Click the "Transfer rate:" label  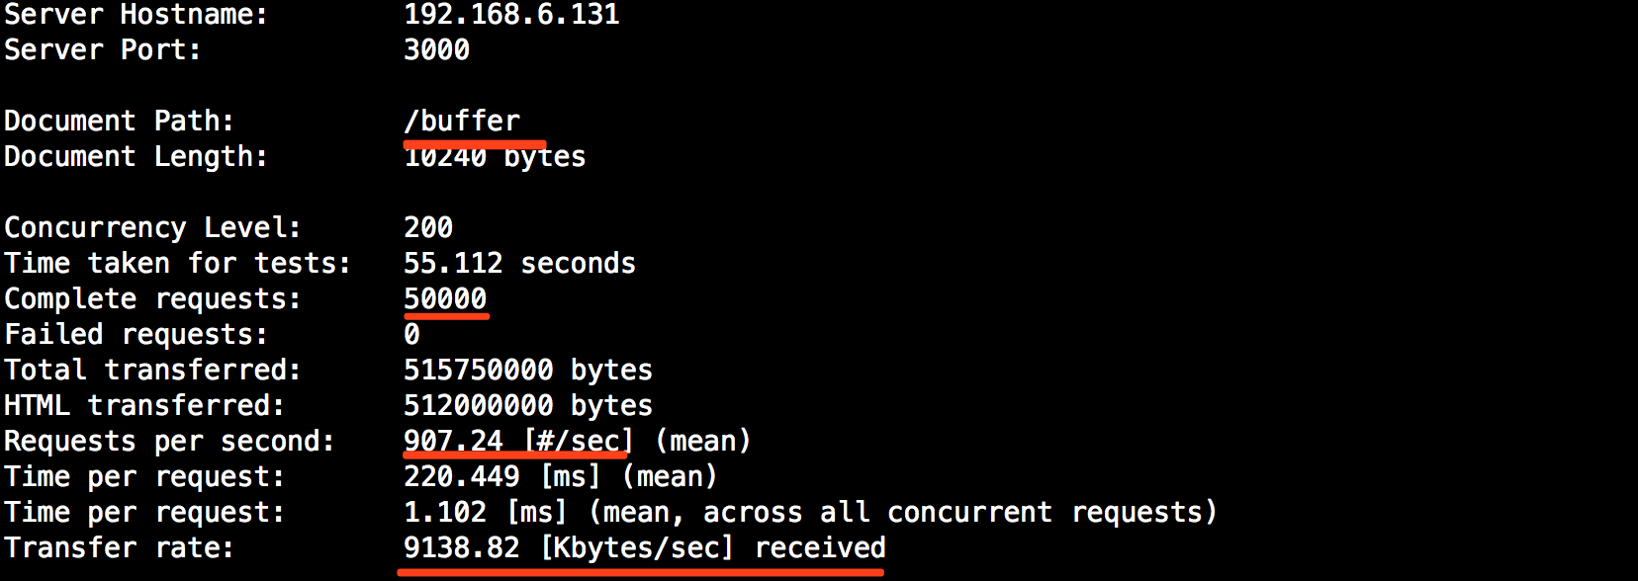click(119, 548)
